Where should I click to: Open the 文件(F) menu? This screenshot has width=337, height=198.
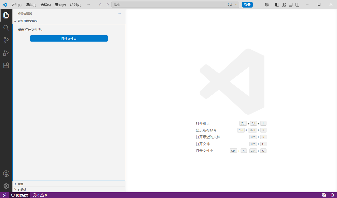tap(16, 5)
